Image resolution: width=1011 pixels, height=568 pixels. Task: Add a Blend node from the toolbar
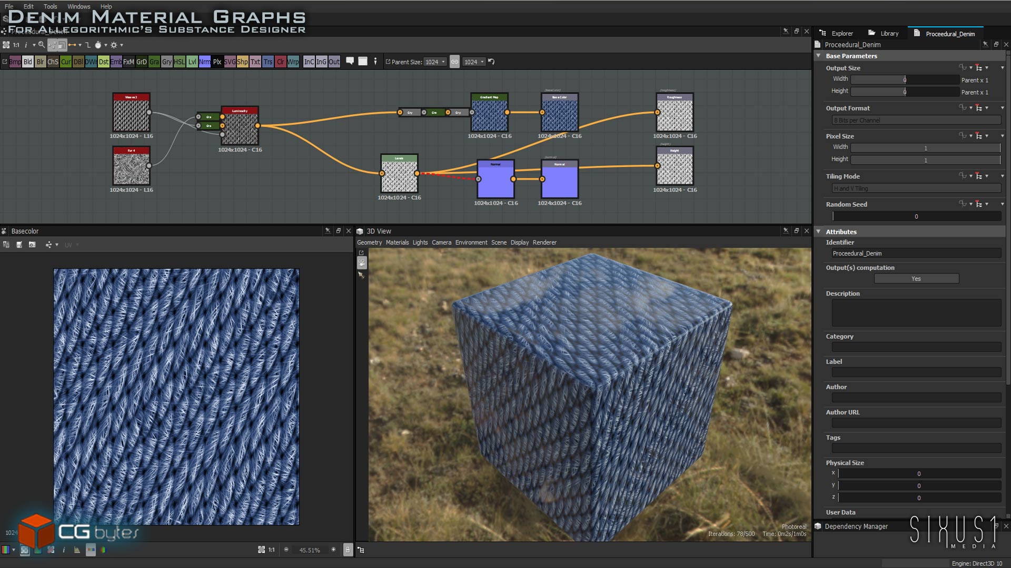(x=27, y=62)
